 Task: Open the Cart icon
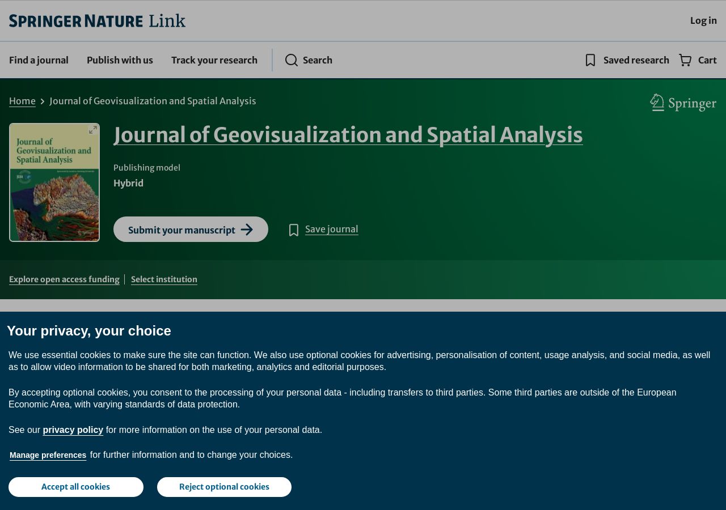[685, 60]
